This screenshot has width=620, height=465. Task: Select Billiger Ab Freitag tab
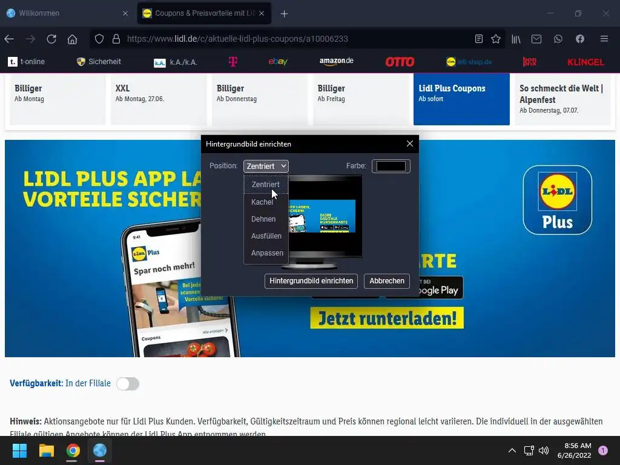pyautogui.click(x=361, y=99)
